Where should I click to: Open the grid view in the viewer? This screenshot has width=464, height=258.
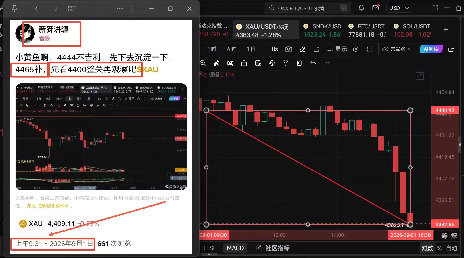click(72, 9)
